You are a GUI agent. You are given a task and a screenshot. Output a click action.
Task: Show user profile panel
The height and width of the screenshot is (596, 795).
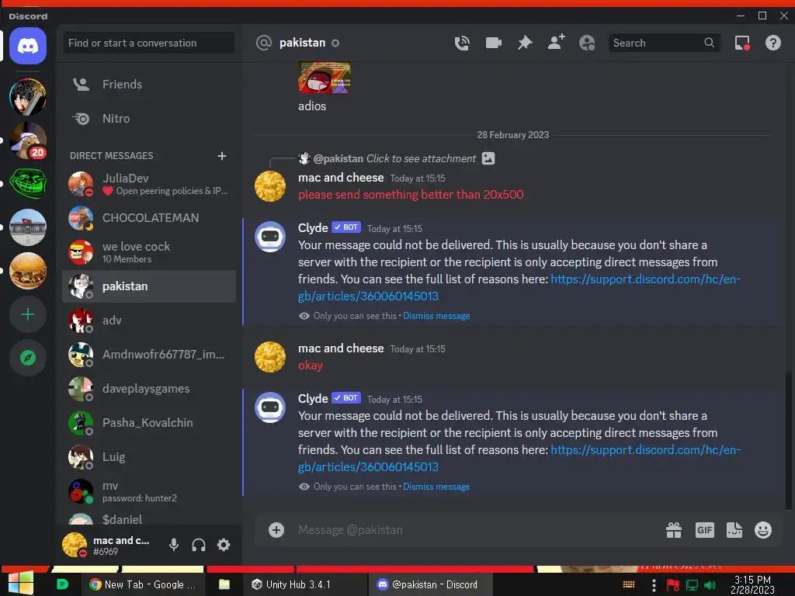[587, 43]
